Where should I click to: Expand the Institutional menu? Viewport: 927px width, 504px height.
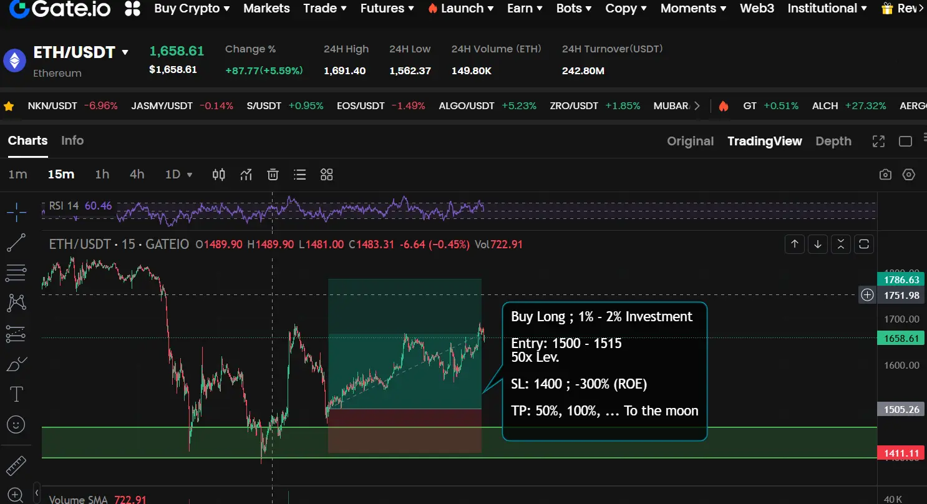pyautogui.click(x=827, y=8)
